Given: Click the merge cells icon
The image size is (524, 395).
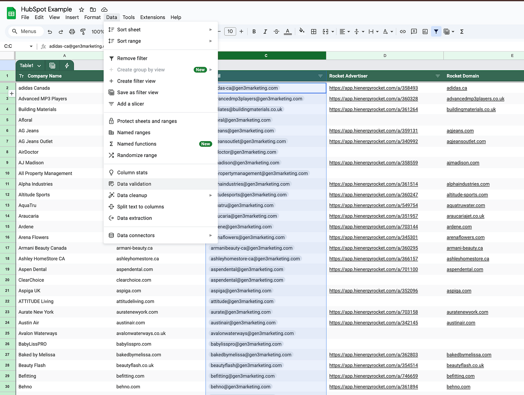Looking at the screenshot, I should pyautogui.click(x=326, y=31).
